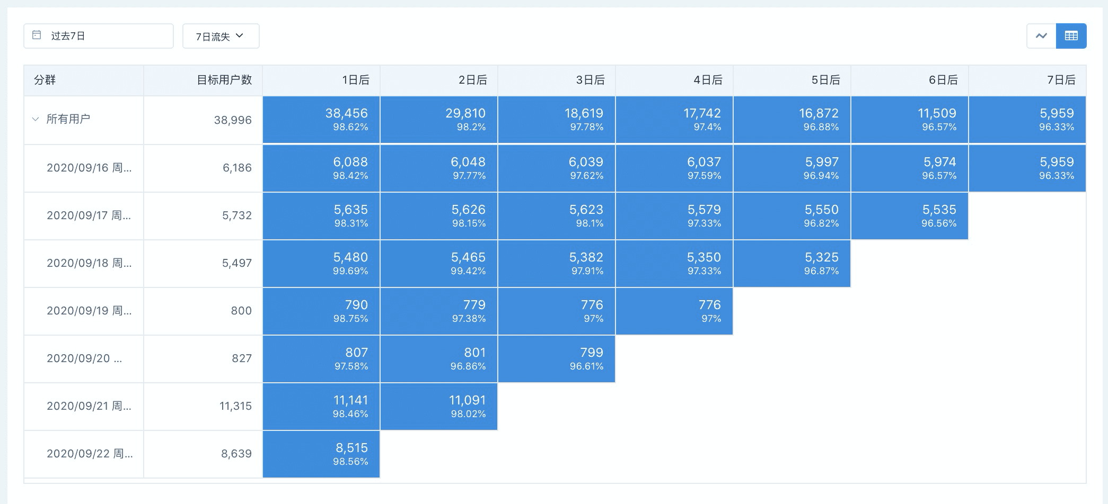Click the 779 97.38% cell
This screenshot has width=1108, height=504.
click(439, 311)
